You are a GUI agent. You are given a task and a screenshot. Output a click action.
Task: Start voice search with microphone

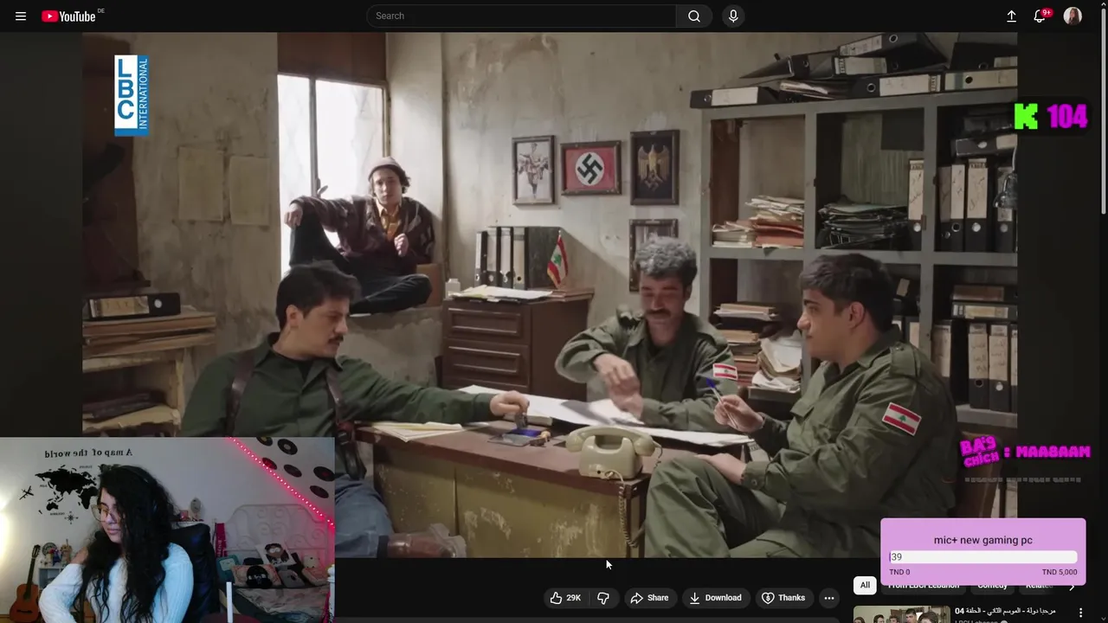[x=733, y=16]
